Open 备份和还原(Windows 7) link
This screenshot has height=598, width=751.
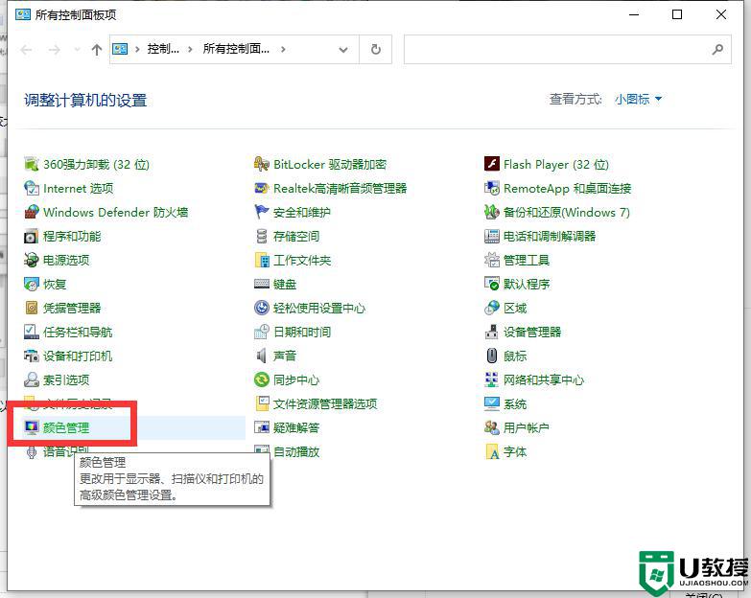click(567, 213)
